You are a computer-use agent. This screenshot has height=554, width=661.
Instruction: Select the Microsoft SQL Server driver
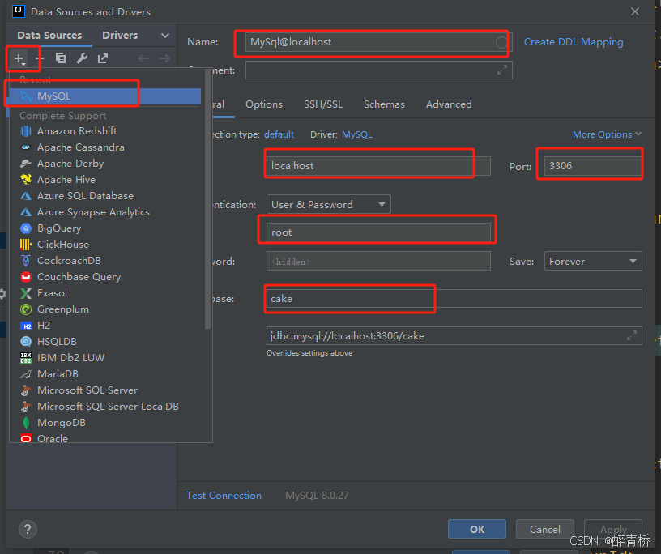pos(86,390)
